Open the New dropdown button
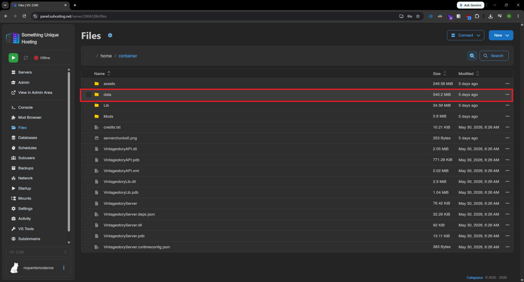 coord(501,35)
